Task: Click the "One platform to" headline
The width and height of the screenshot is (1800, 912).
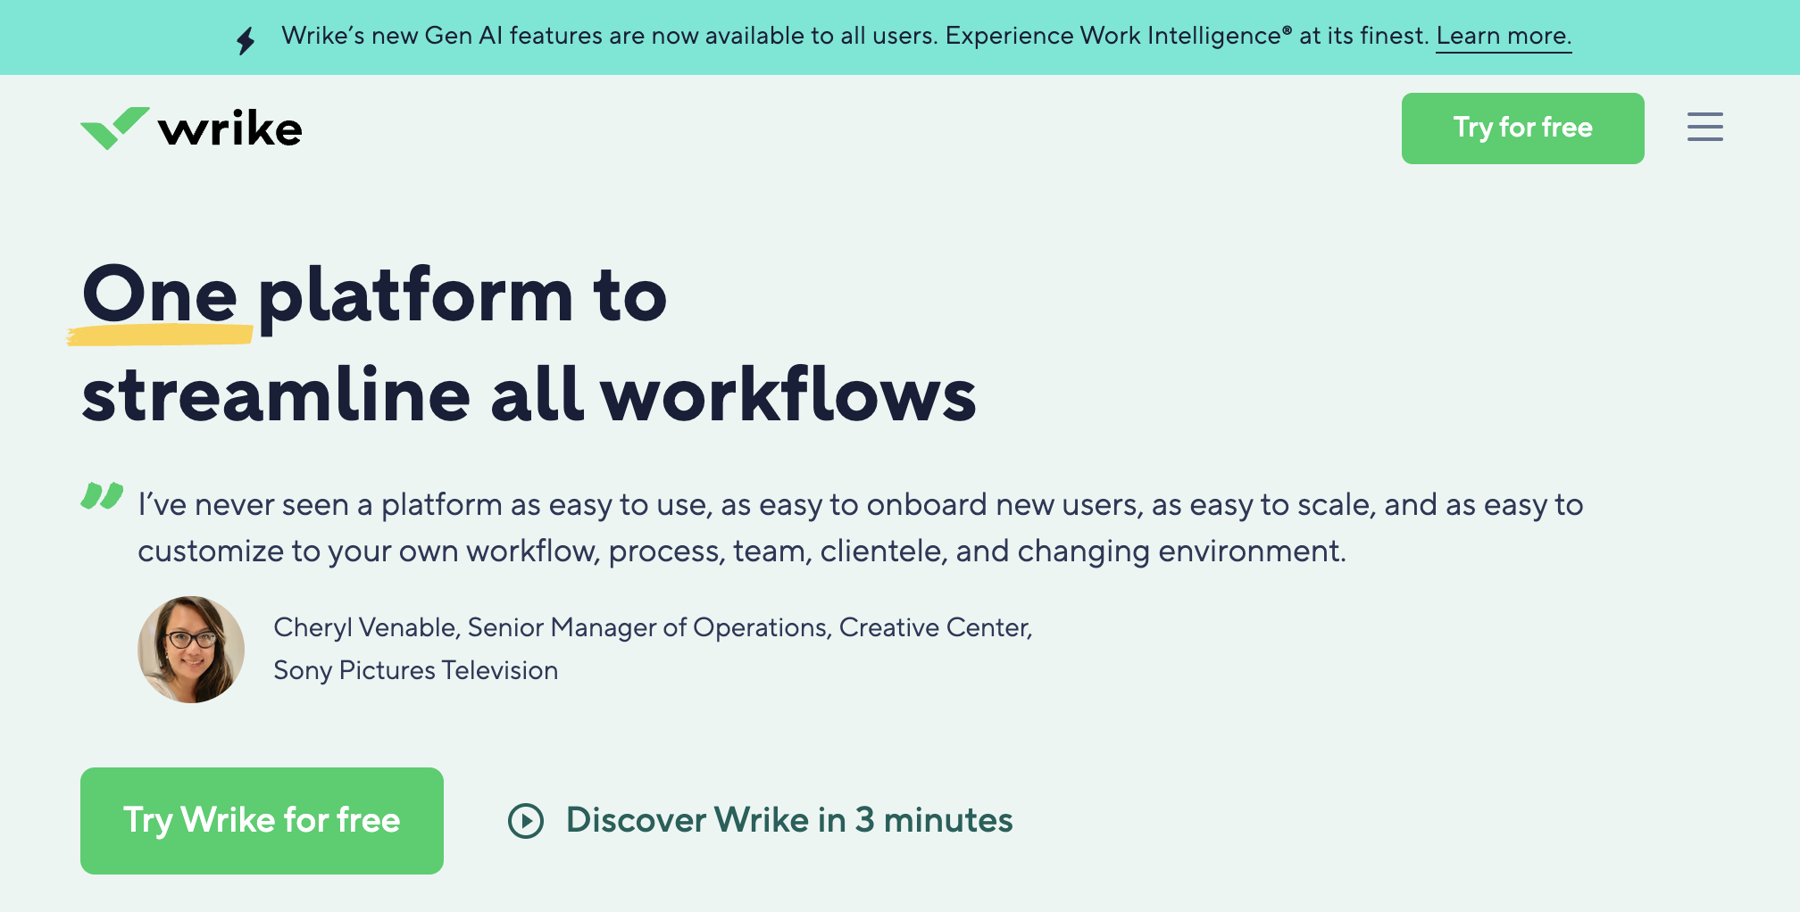Action: [375, 294]
